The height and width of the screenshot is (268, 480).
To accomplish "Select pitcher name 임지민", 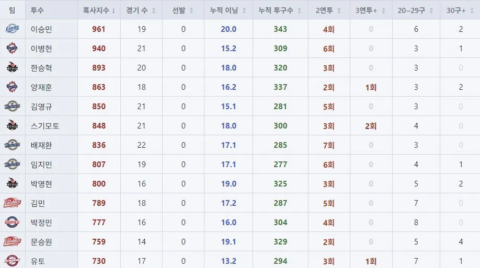I will point(41,164).
